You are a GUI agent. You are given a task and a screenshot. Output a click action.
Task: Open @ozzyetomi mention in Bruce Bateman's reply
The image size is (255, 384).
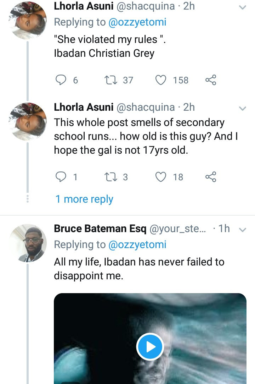[137, 245]
